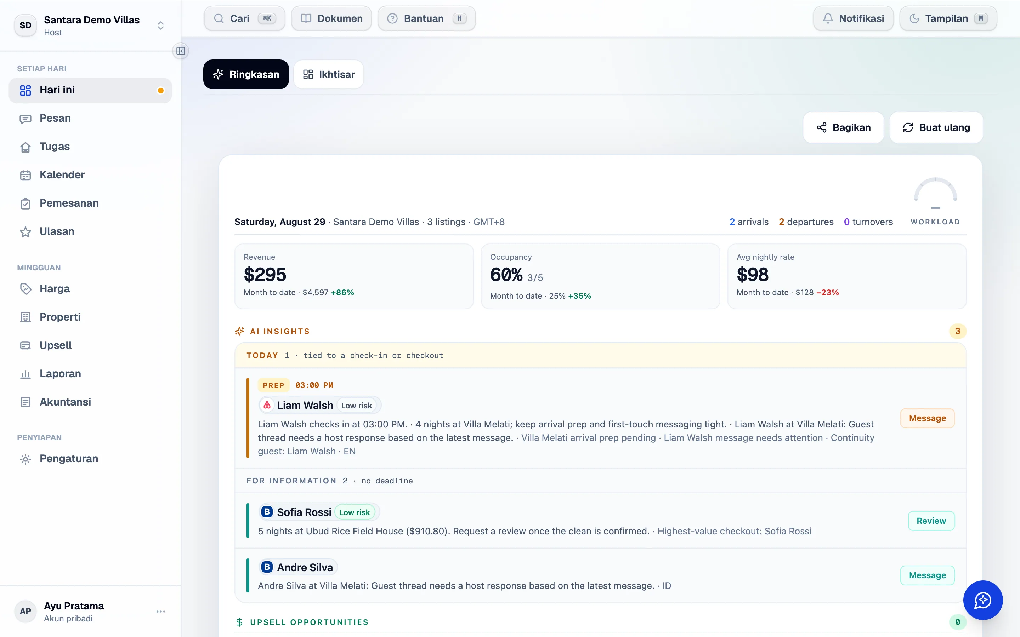
Task: Click the '0 turnovers' text
Action: coord(868,222)
